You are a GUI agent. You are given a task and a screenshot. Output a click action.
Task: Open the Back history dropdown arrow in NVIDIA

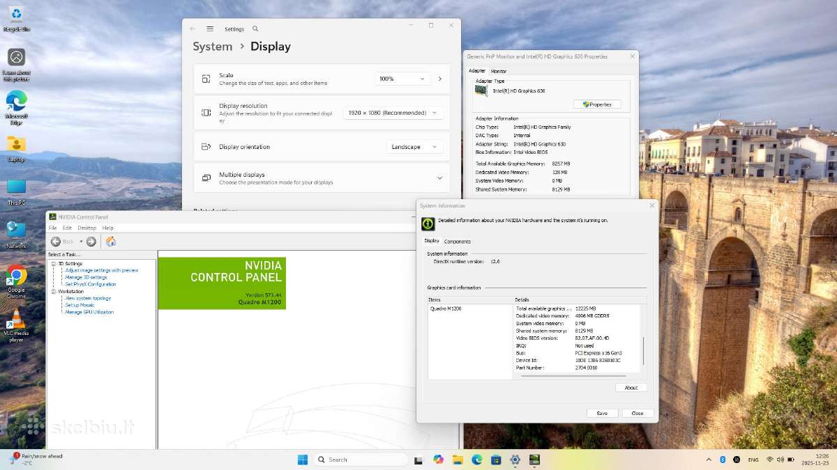tap(81, 242)
